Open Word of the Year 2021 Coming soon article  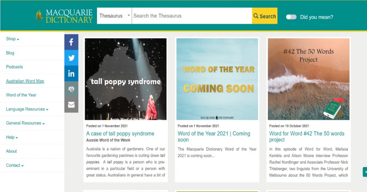coord(214,137)
